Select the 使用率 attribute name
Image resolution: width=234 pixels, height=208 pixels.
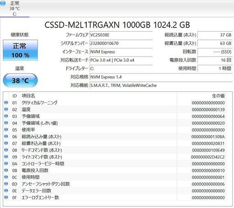(28, 130)
